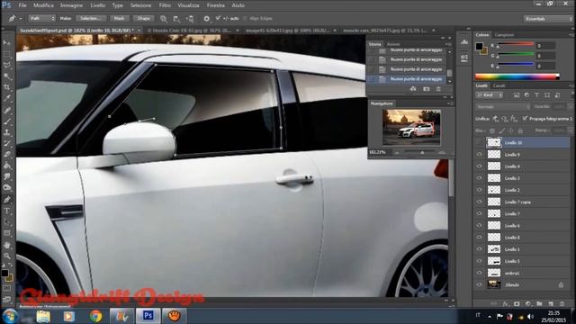This screenshot has height=324, width=576.
Task: Switch to the Azioni tab
Action: point(393,44)
